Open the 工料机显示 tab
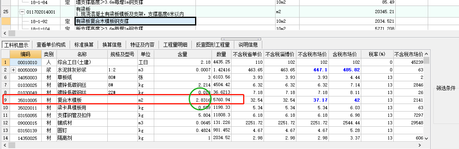459x149 pixels. [16, 45]
